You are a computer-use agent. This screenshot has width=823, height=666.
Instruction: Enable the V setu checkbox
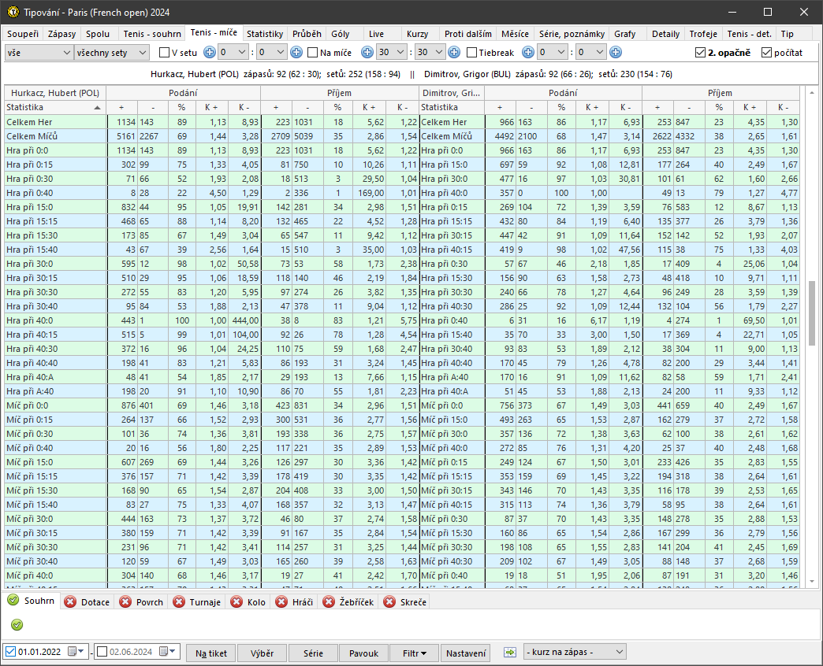(165, 53)
